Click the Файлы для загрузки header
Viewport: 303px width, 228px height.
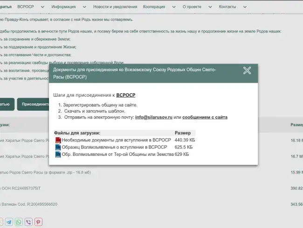pyautogui.click(x=77, y=133)
